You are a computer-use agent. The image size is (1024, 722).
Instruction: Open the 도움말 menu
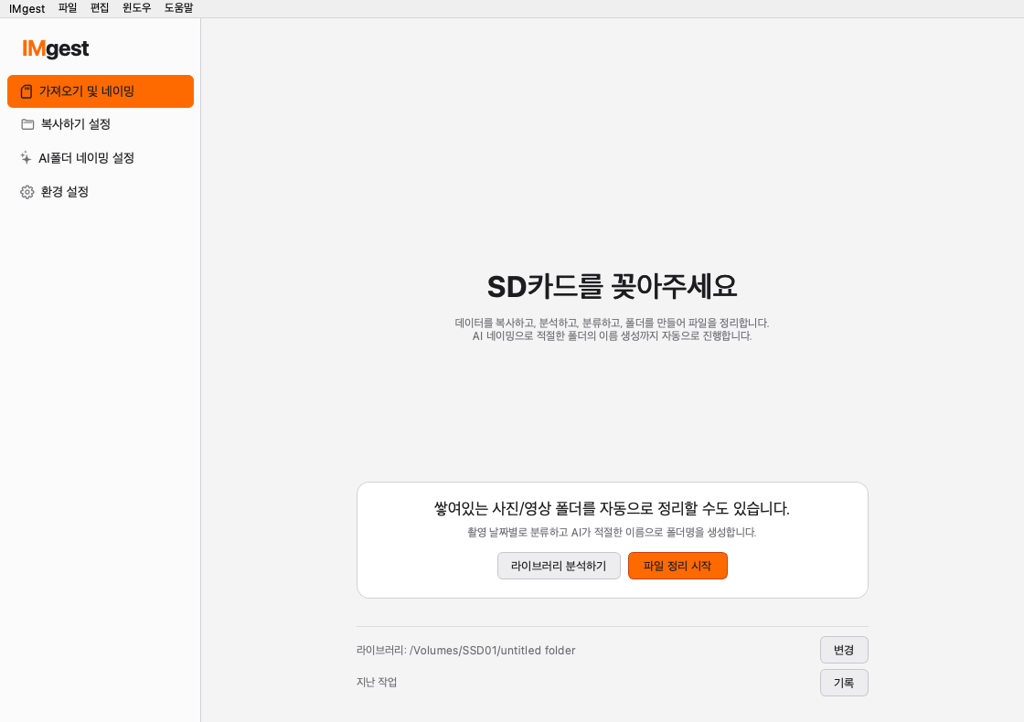[178, 8]
